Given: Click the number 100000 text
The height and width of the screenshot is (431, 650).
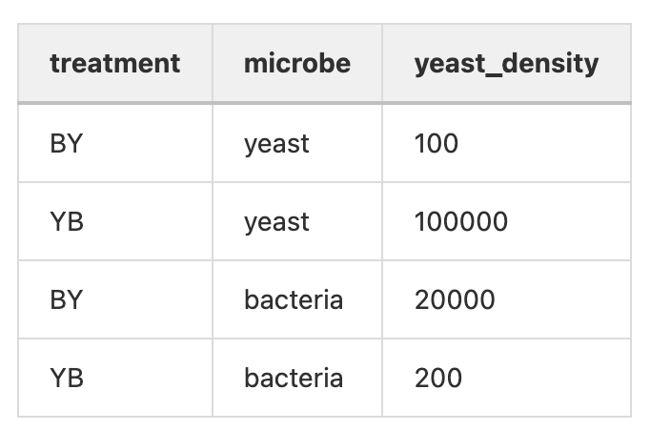Looking at the screenshot, I should pyautogui.click(x=461, y=221).
